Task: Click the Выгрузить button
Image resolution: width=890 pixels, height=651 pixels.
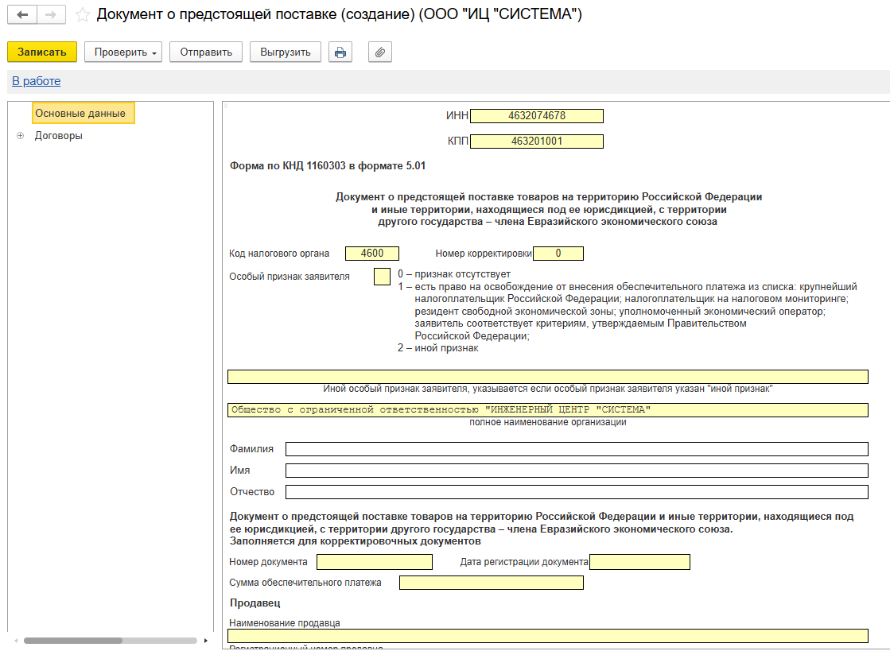Action: [x=285, y=52]
